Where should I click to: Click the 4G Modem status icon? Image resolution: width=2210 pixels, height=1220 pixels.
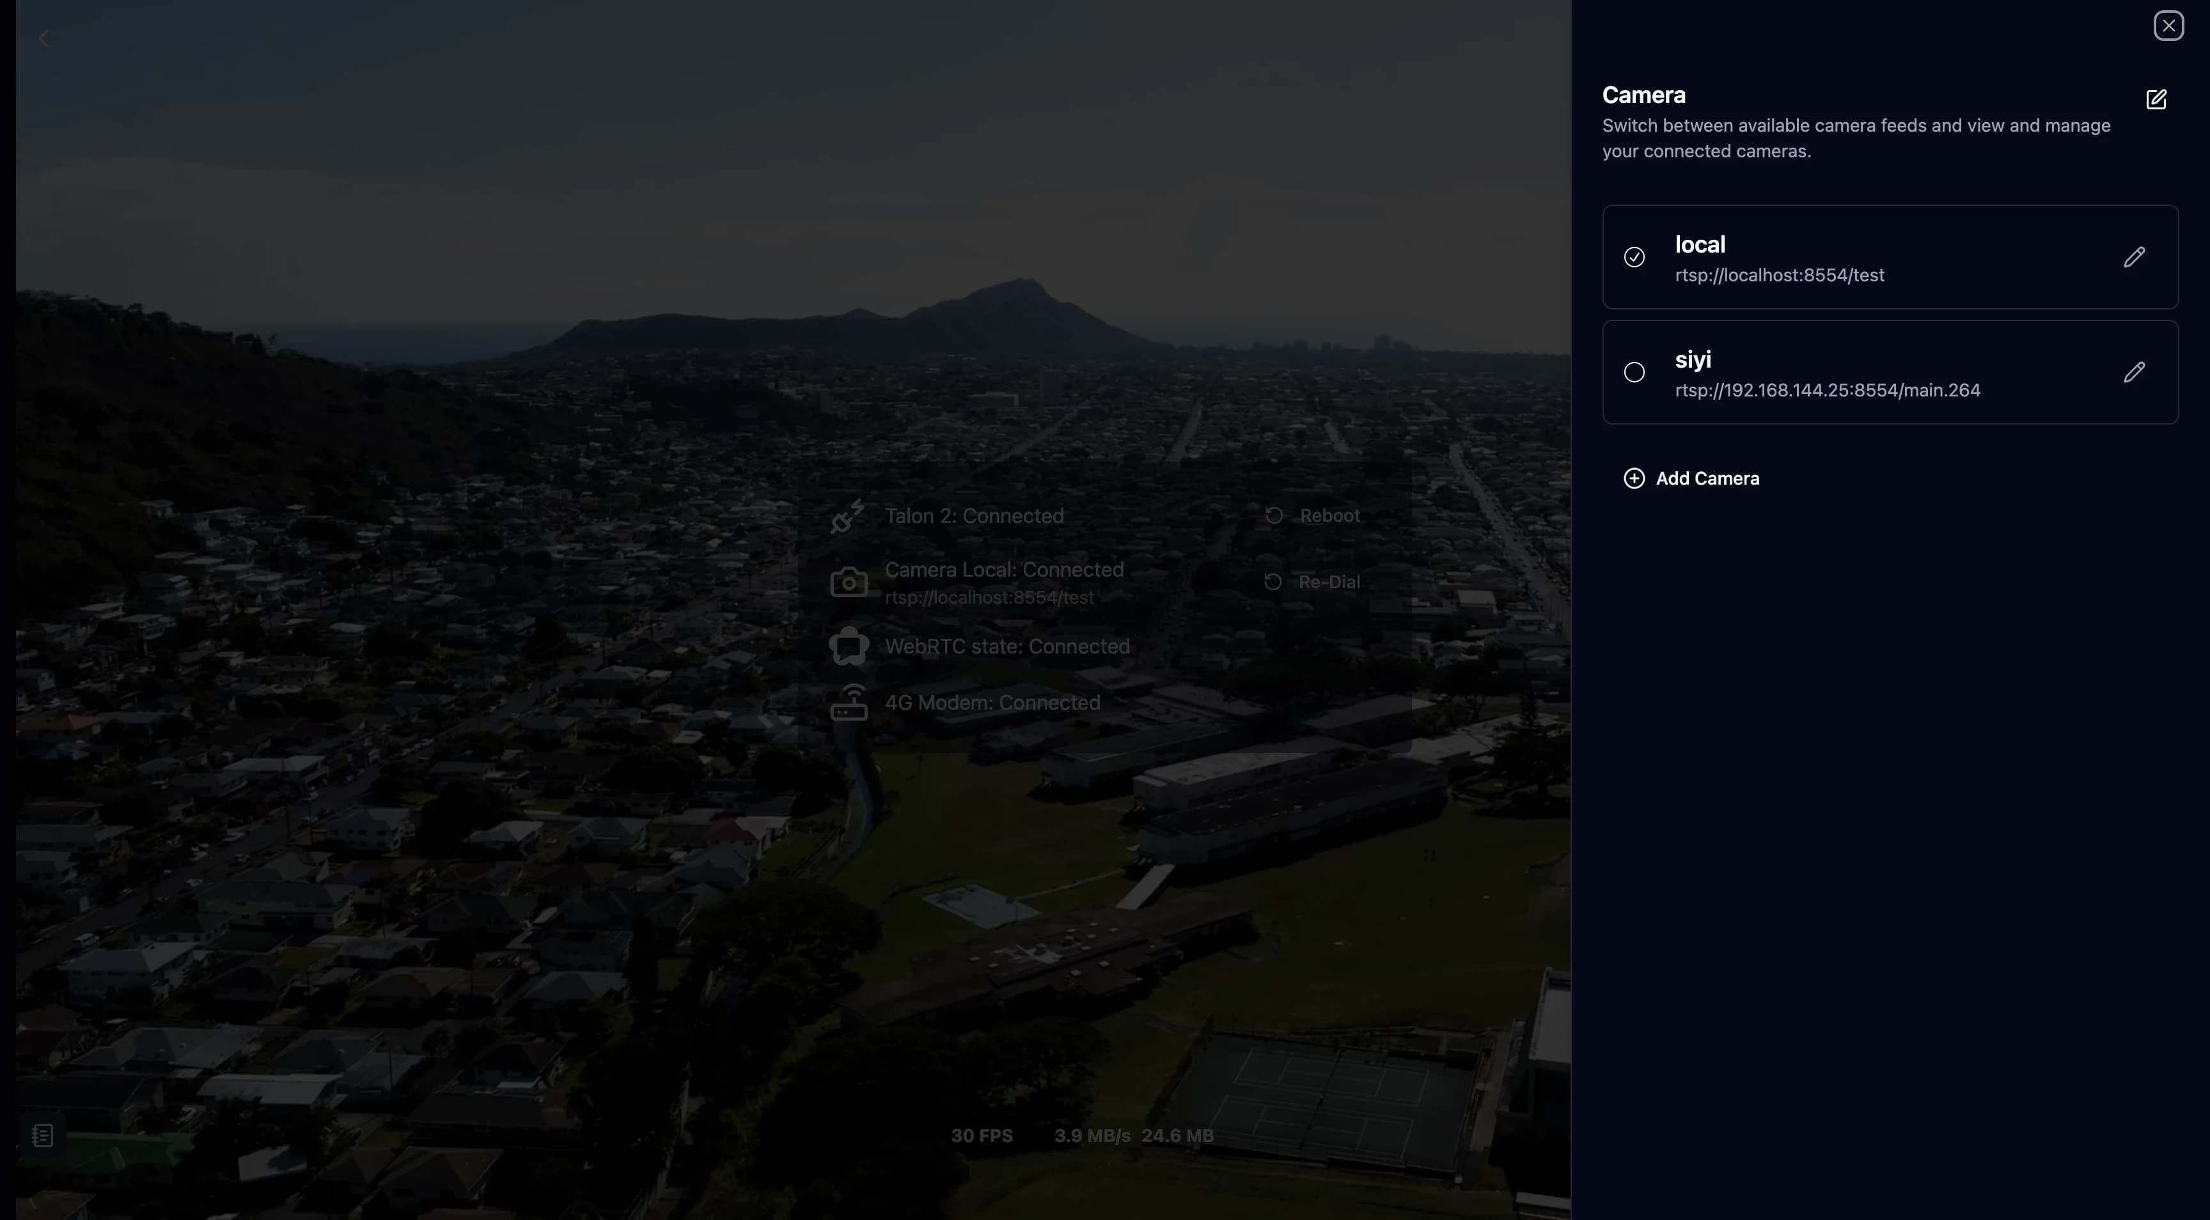(x=848, y=703)
